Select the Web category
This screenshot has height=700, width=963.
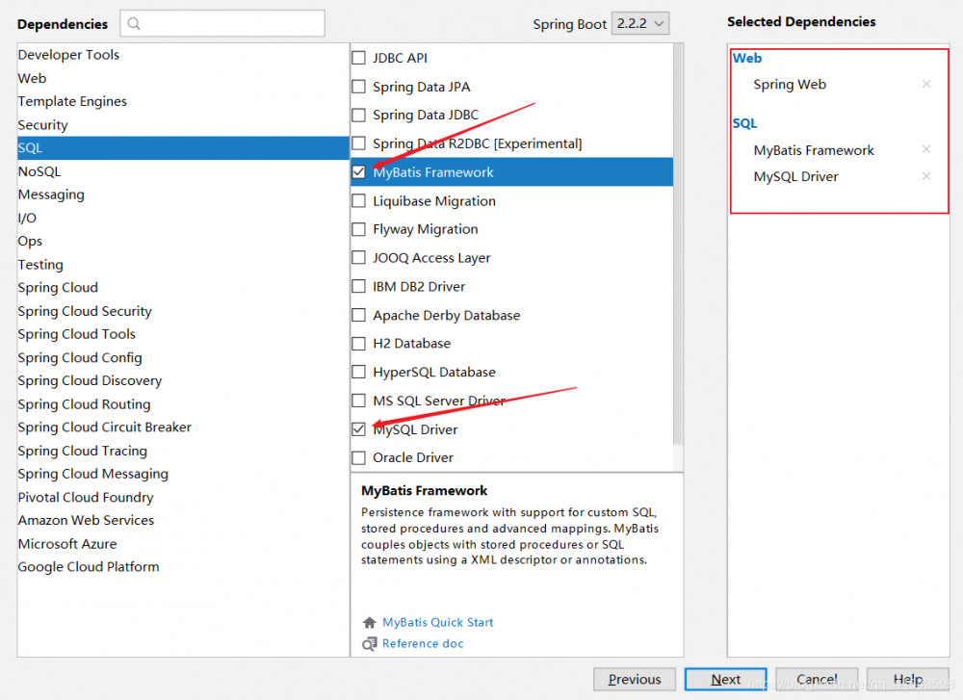point(183,78)
